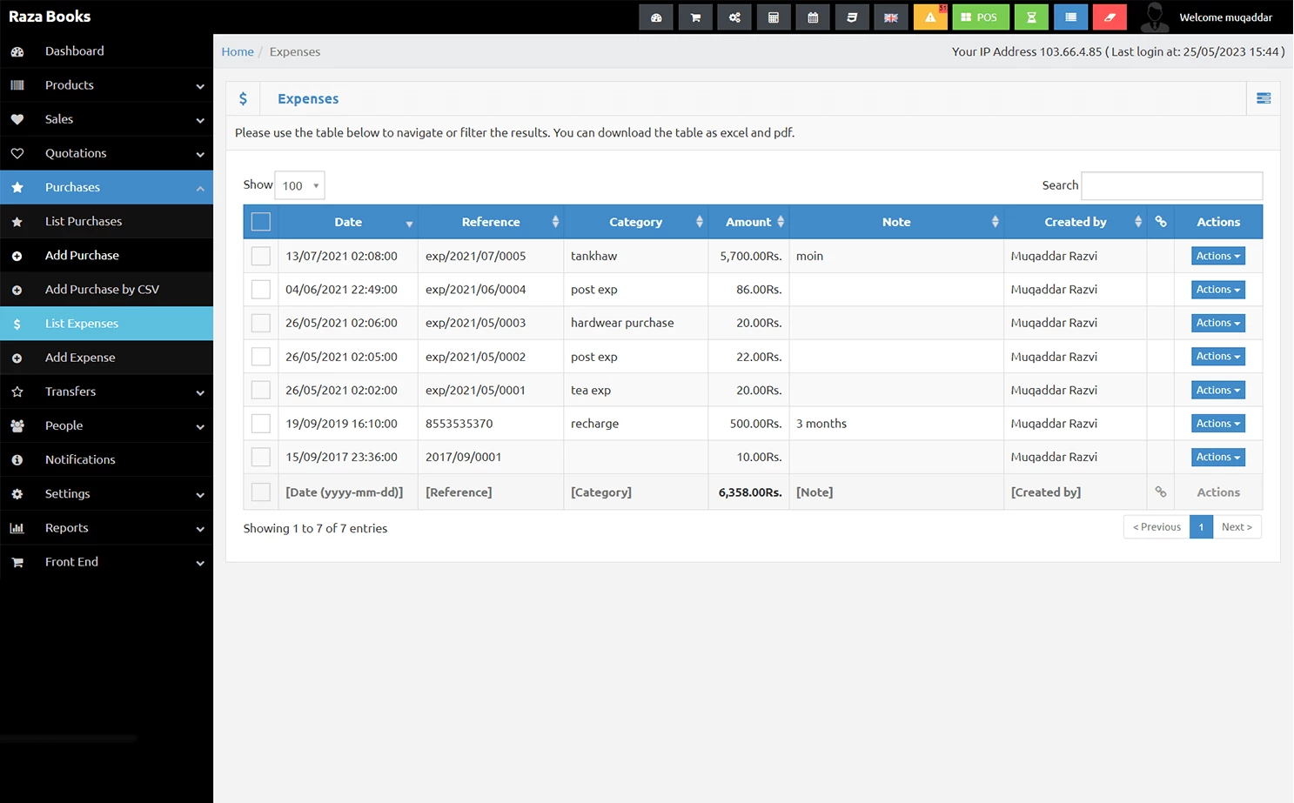Screen dimensions: 1294x803
Task: Tick the select-all checkbox in the table header
Action: (260, 221)
